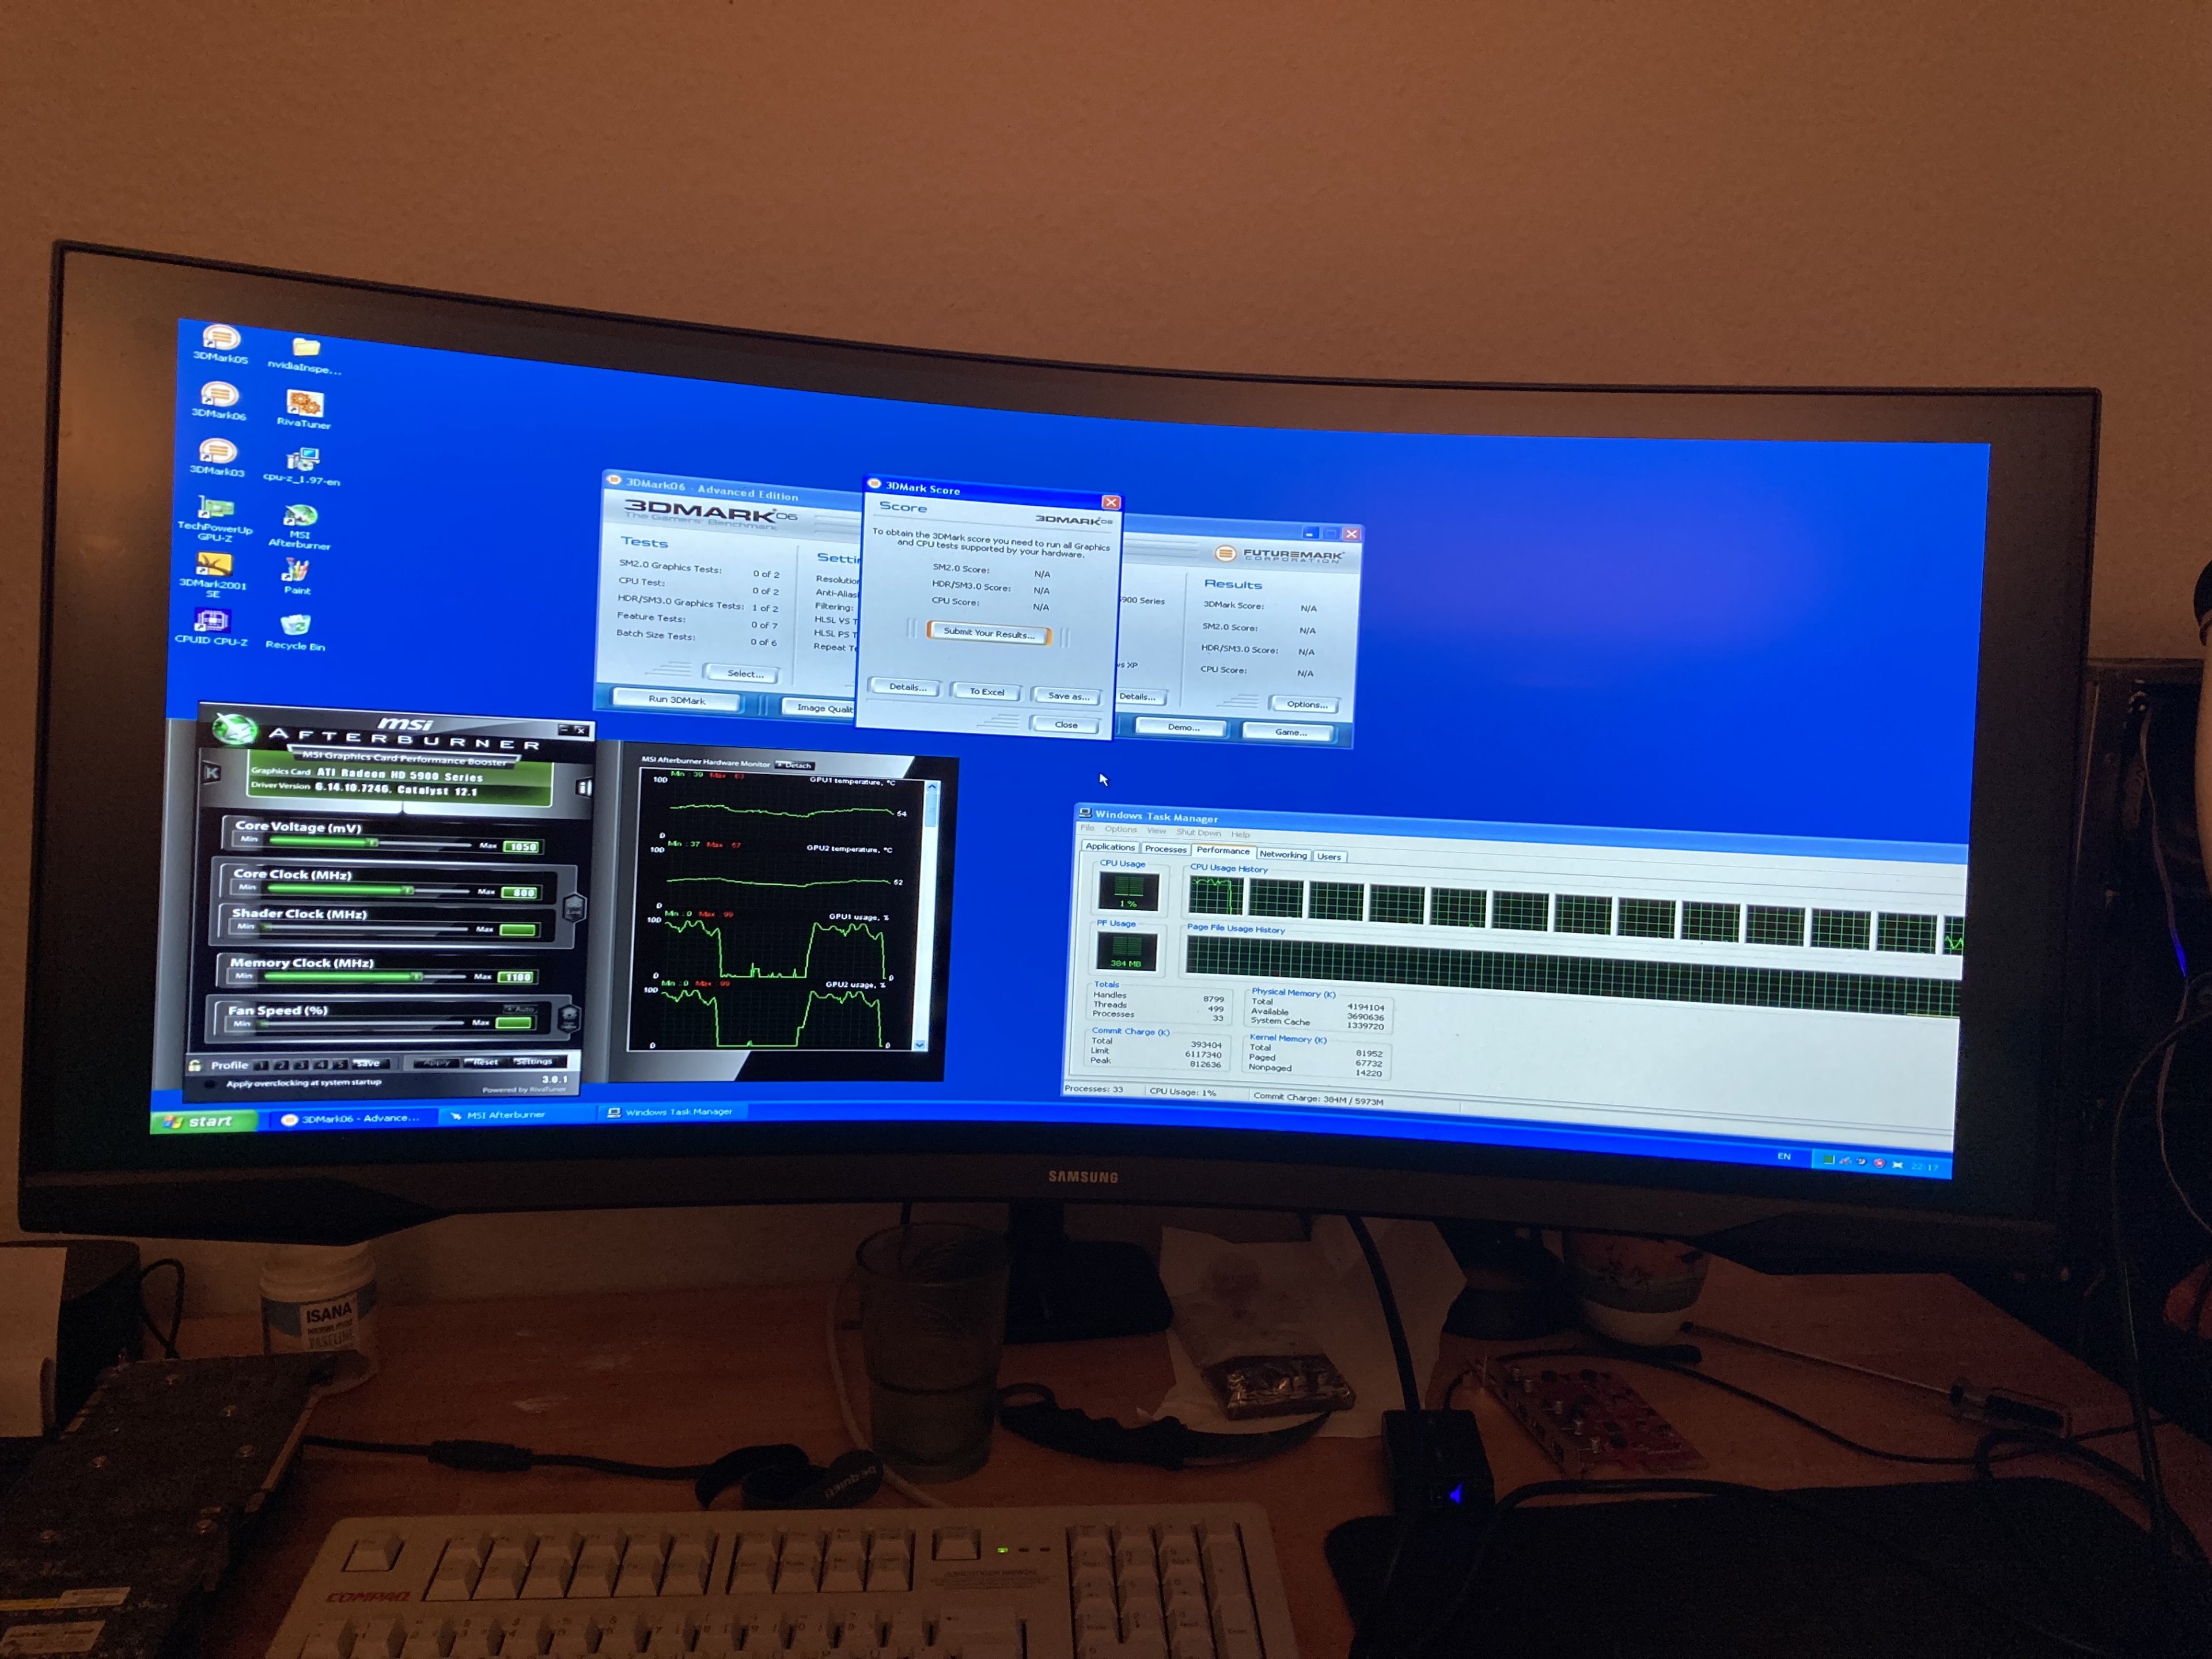Screen dimensions: 2212x1659
Task: Click the profile lock padlock icon
Action: point(196,1066)
